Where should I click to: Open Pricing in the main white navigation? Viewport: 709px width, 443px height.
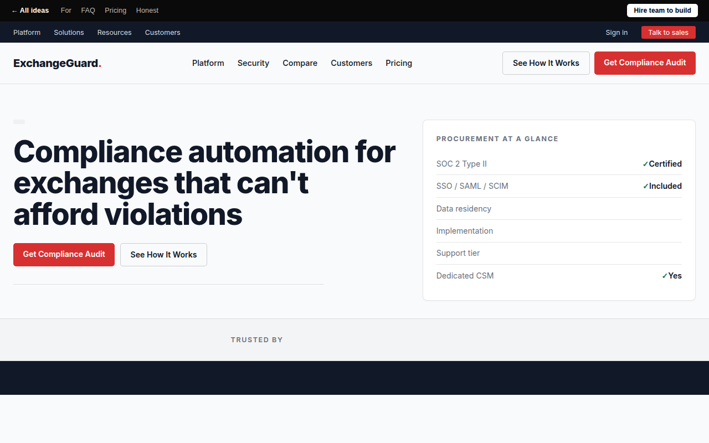[399, 63]
